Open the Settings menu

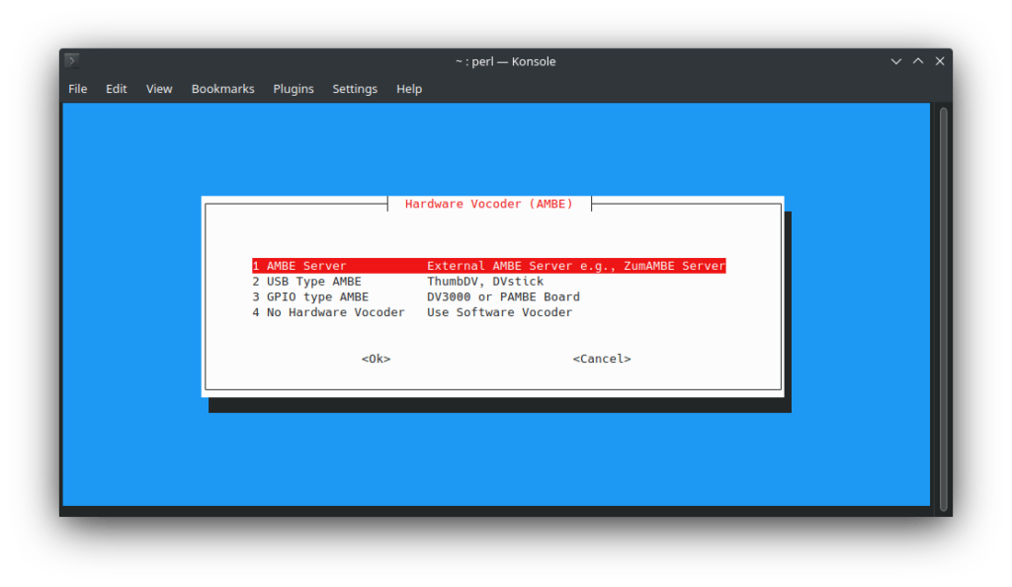pos(355,89)
